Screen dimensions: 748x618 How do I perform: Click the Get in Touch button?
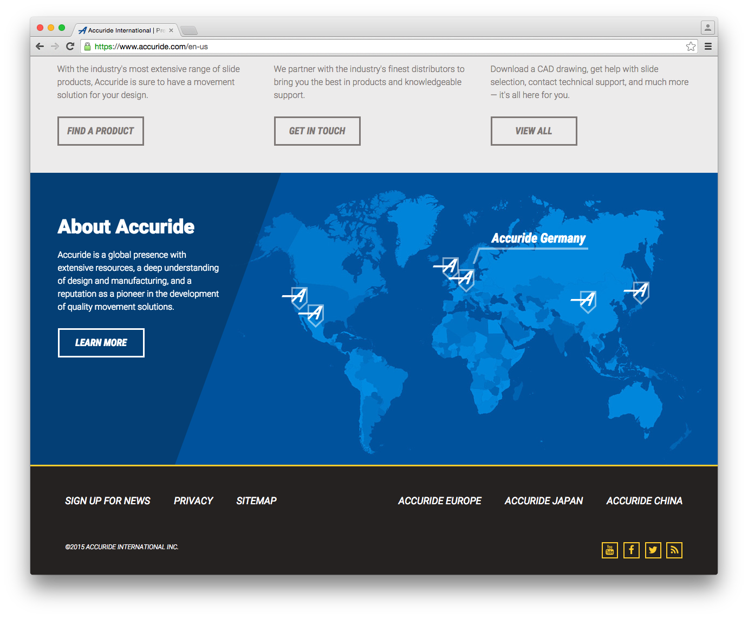point(317,131)
